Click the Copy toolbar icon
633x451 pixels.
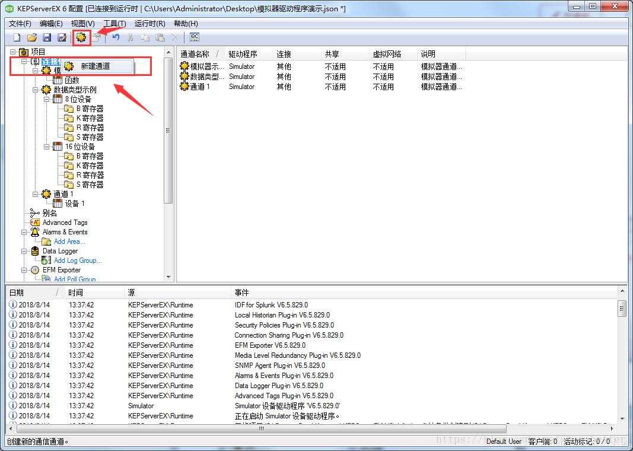[x=144, y=37]
